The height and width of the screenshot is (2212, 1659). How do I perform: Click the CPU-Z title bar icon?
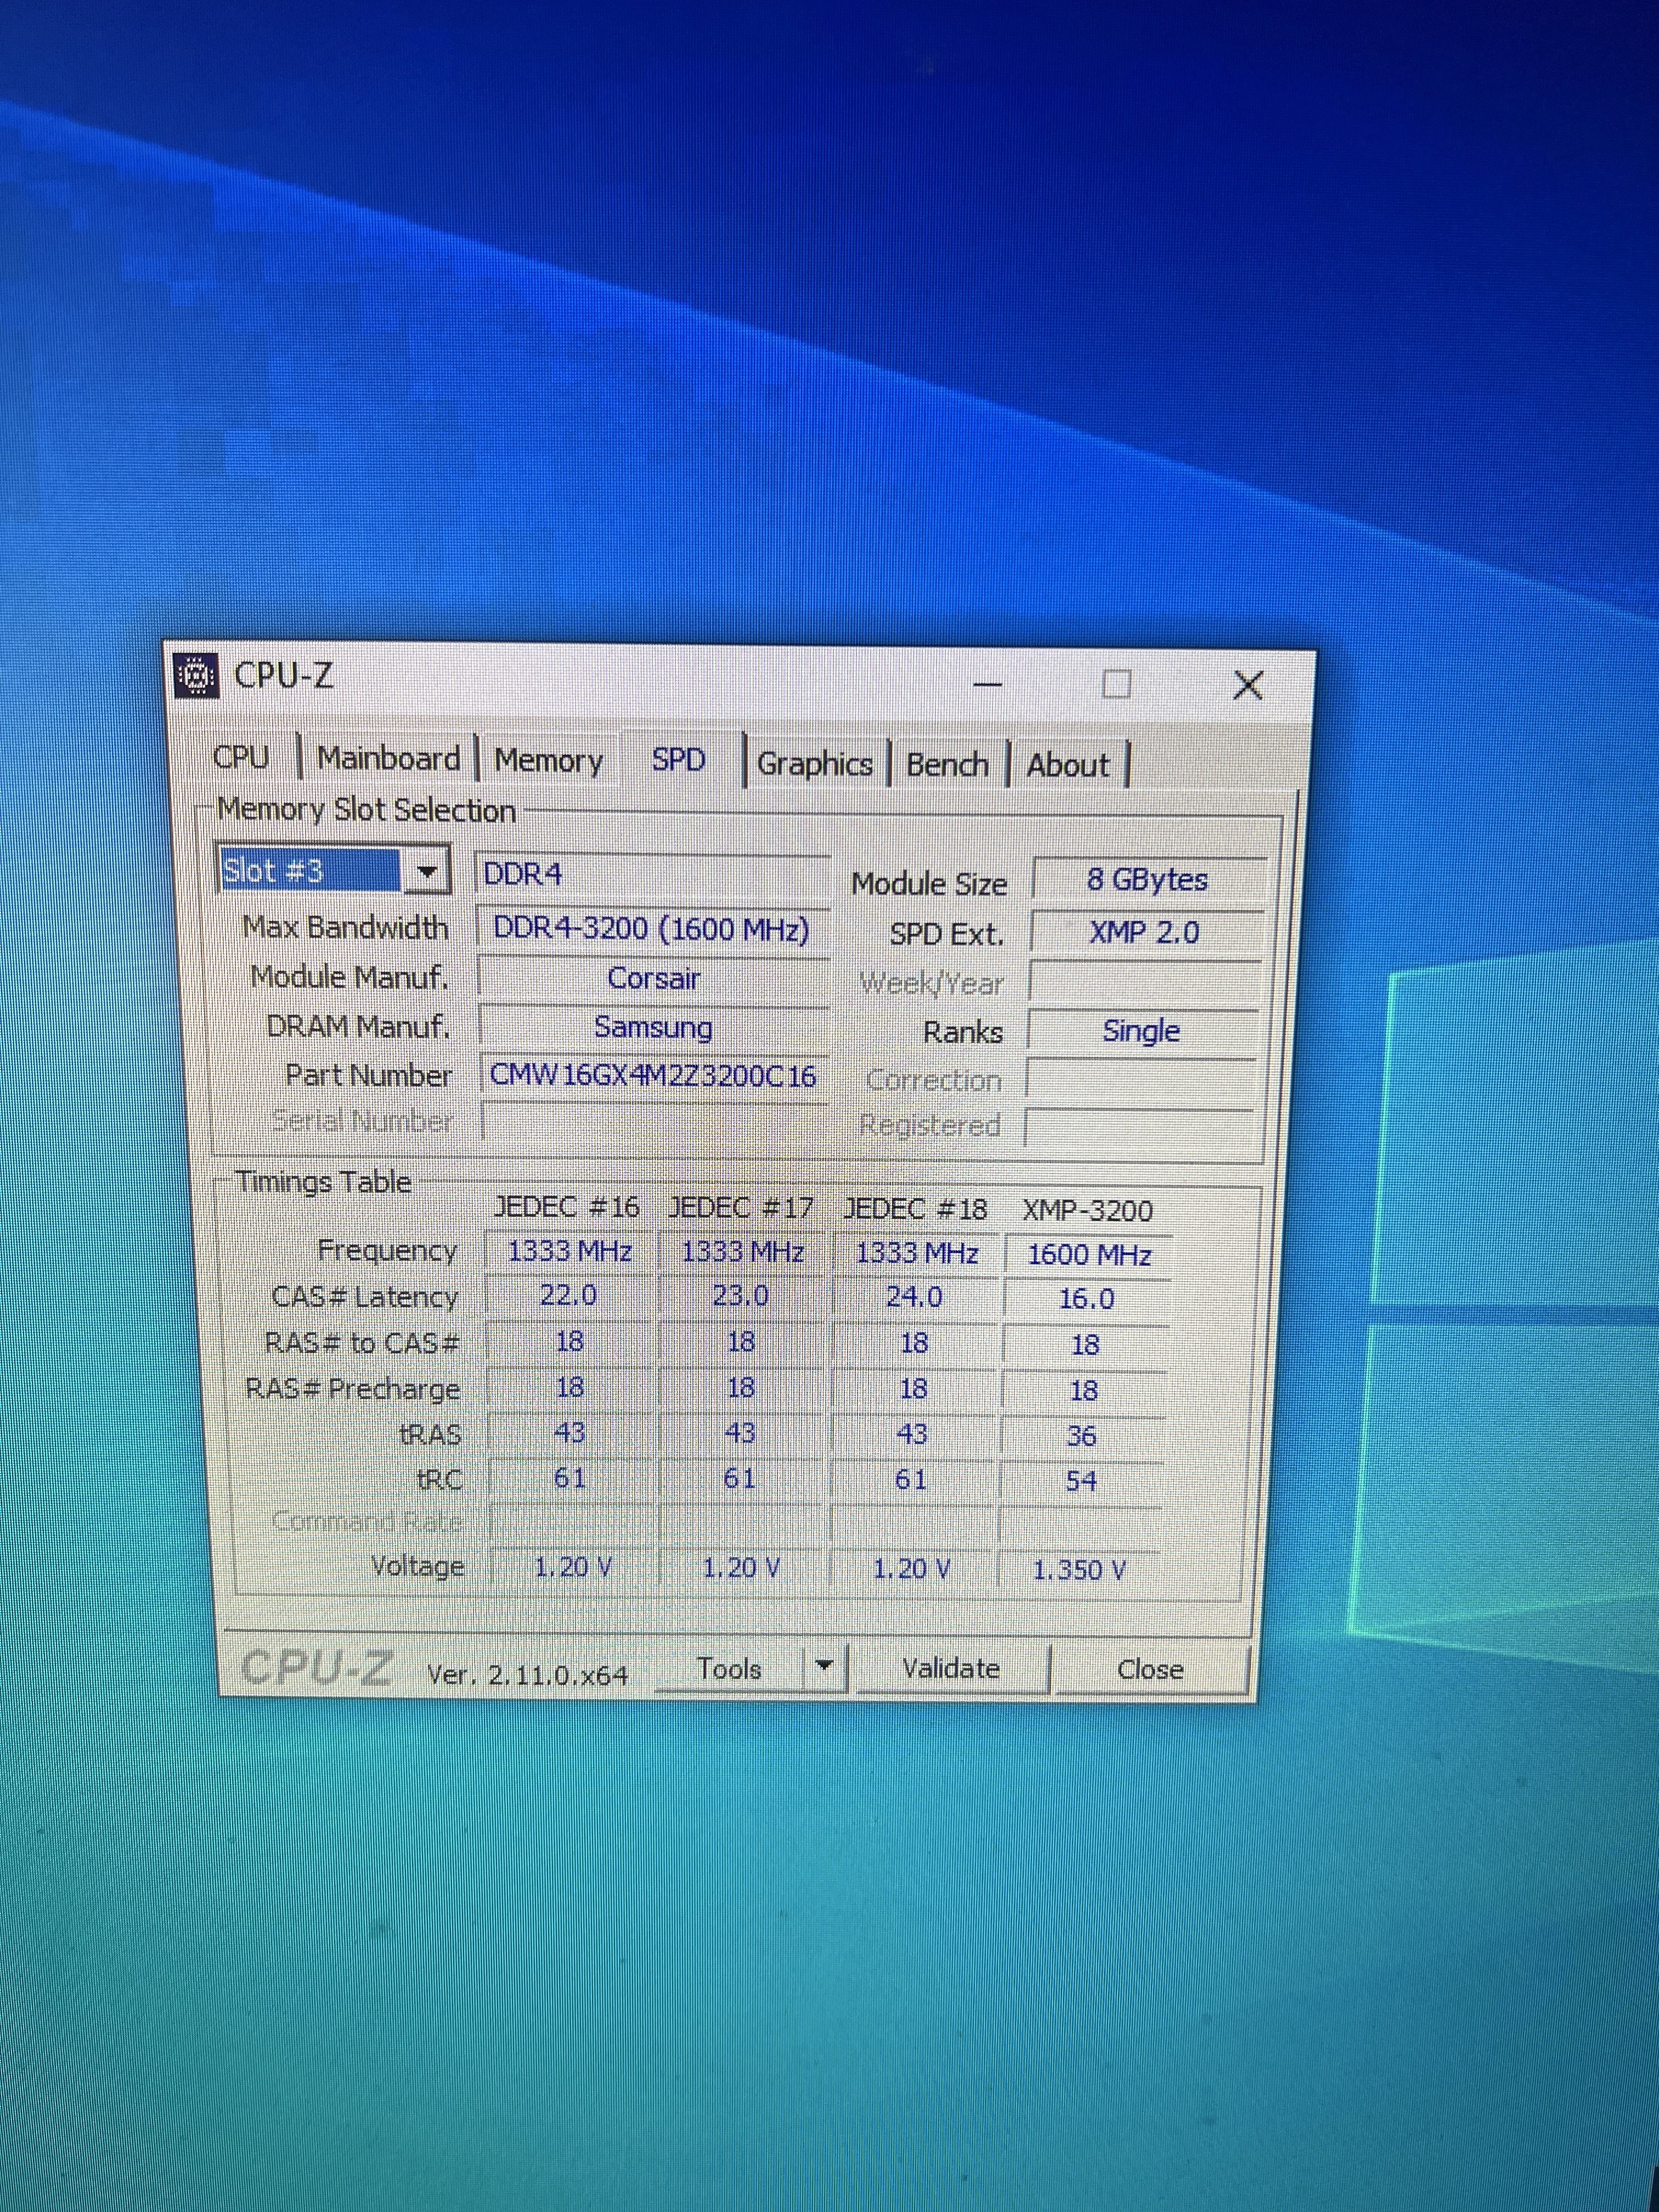click(196, 675)
